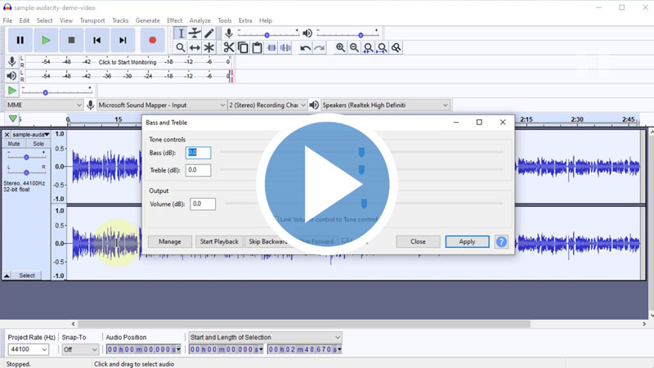Click the Undo arrow icon
Viewport: 654px width, 368px height.
click(x=305, y=48)
